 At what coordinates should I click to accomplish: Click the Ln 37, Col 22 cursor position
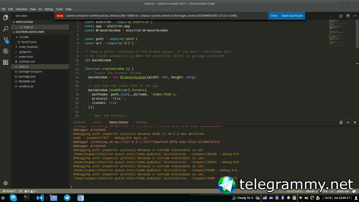pyautogui.click(x=295, y=191)
